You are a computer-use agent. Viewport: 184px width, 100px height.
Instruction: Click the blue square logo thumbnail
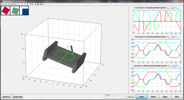tap(24, 11)
